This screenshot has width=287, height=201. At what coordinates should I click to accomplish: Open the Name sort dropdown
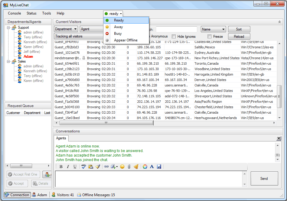[213, 29]
